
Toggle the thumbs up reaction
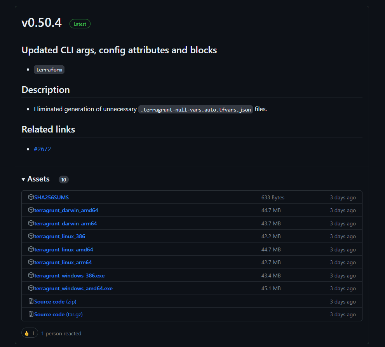click(30, 333)
